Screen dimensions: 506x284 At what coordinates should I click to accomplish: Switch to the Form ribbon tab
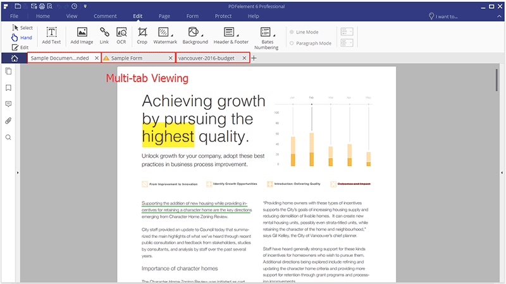(x=192, y=16)
